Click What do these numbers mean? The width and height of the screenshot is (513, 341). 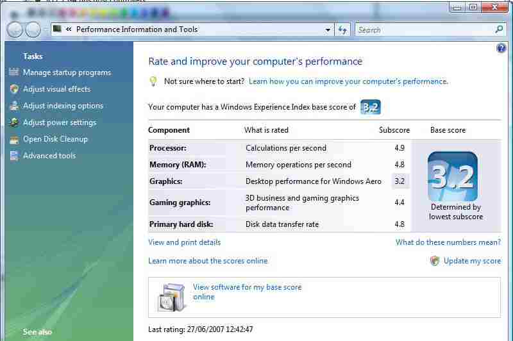tap(448, 242)
